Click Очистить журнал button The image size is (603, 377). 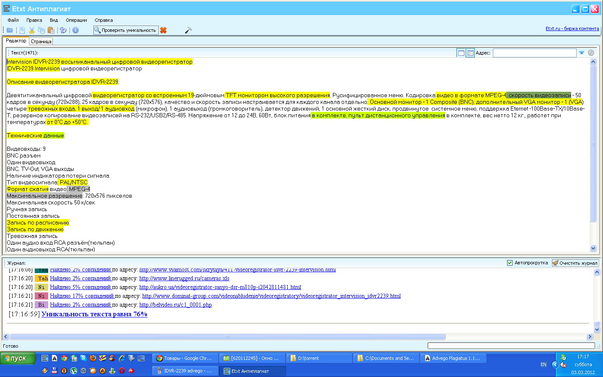coord(575,263)
